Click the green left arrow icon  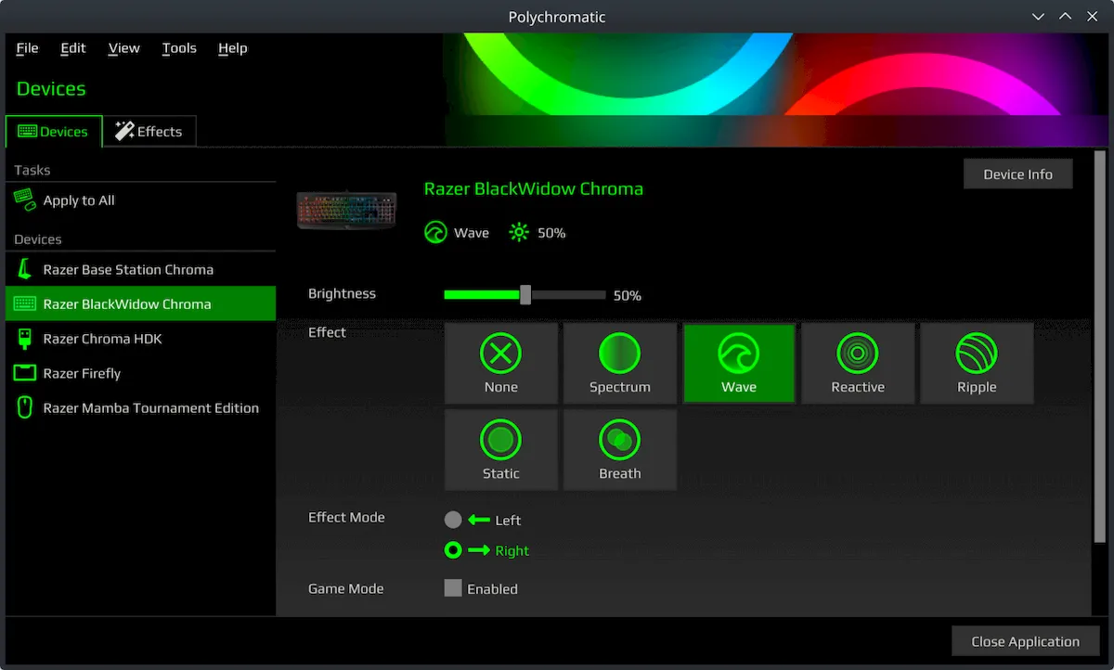coord(479,520)
